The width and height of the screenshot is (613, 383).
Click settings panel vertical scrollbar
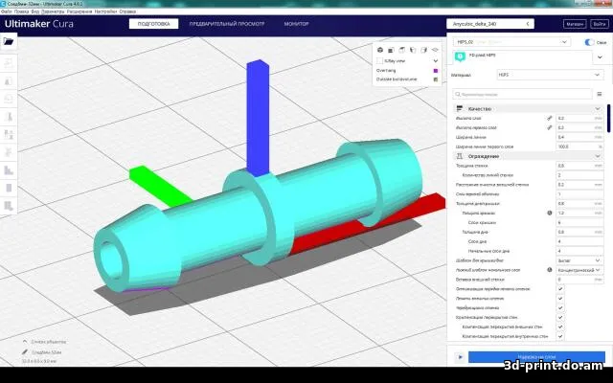coord(608,119)
